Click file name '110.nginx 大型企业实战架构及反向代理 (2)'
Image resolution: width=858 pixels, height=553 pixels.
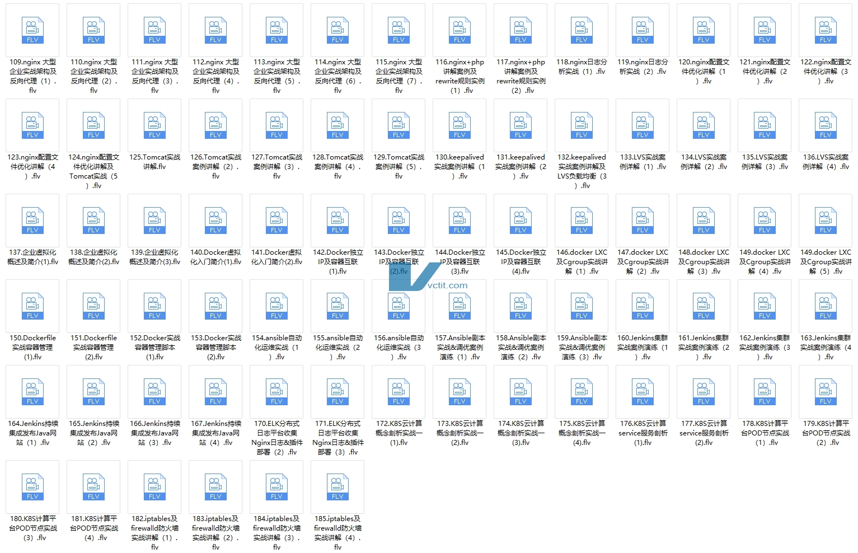pyautogui.click(x=93, y=76)
